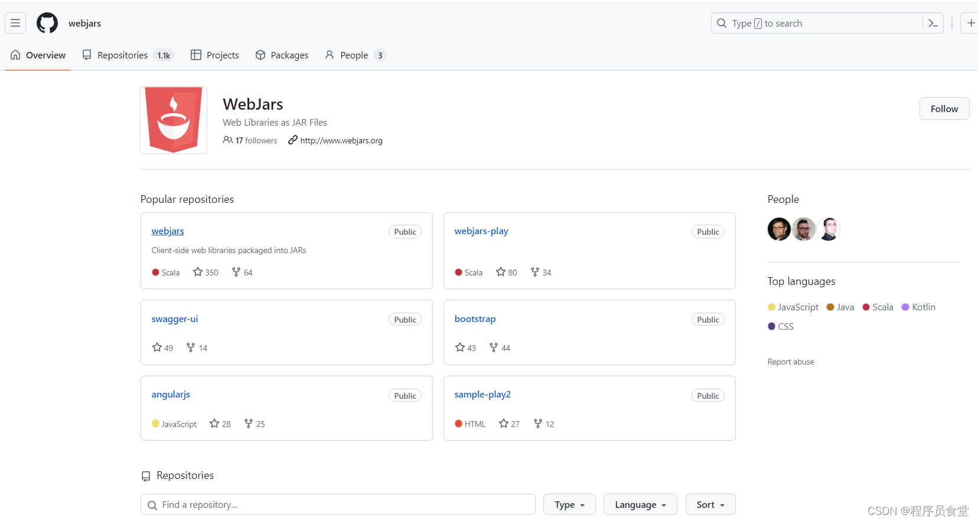Viewport: 978px width, 522px height.
Task: Open the sample-play2 repository link
Action: click(x=483, y=394)
